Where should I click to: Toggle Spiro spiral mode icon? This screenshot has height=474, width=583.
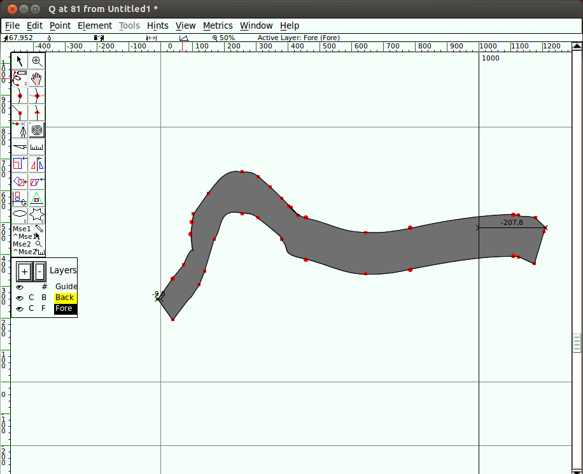[x=37, y=131]
